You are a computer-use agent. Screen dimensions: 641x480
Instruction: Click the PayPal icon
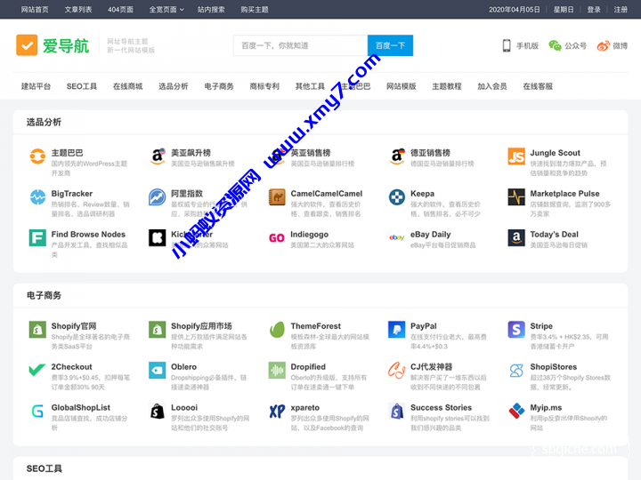397,330
